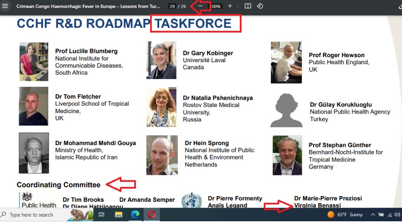The image size is (402, 224).
Task: Click the name 'Prof Lucille Blumberg'
Action: click(86, 51)
